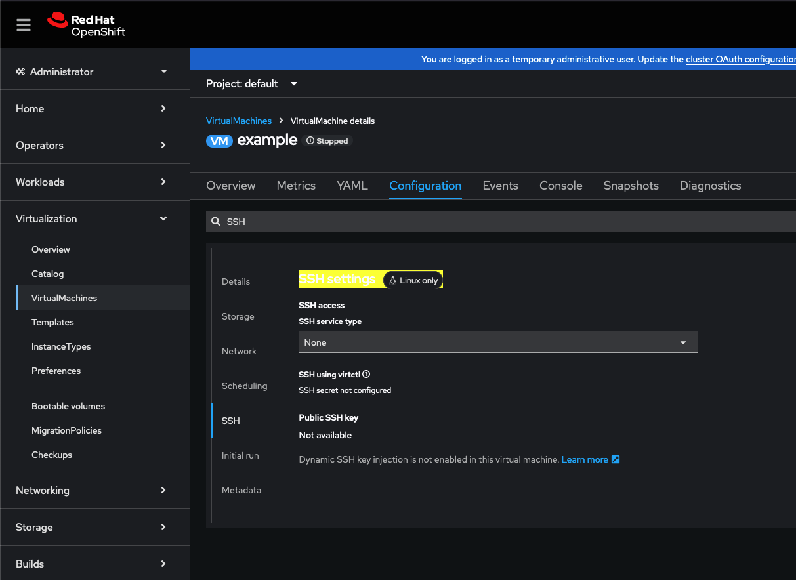Click the help icon beside SSH using virtctl
Screen dimensions: 796x580
(x=366, y=375)
